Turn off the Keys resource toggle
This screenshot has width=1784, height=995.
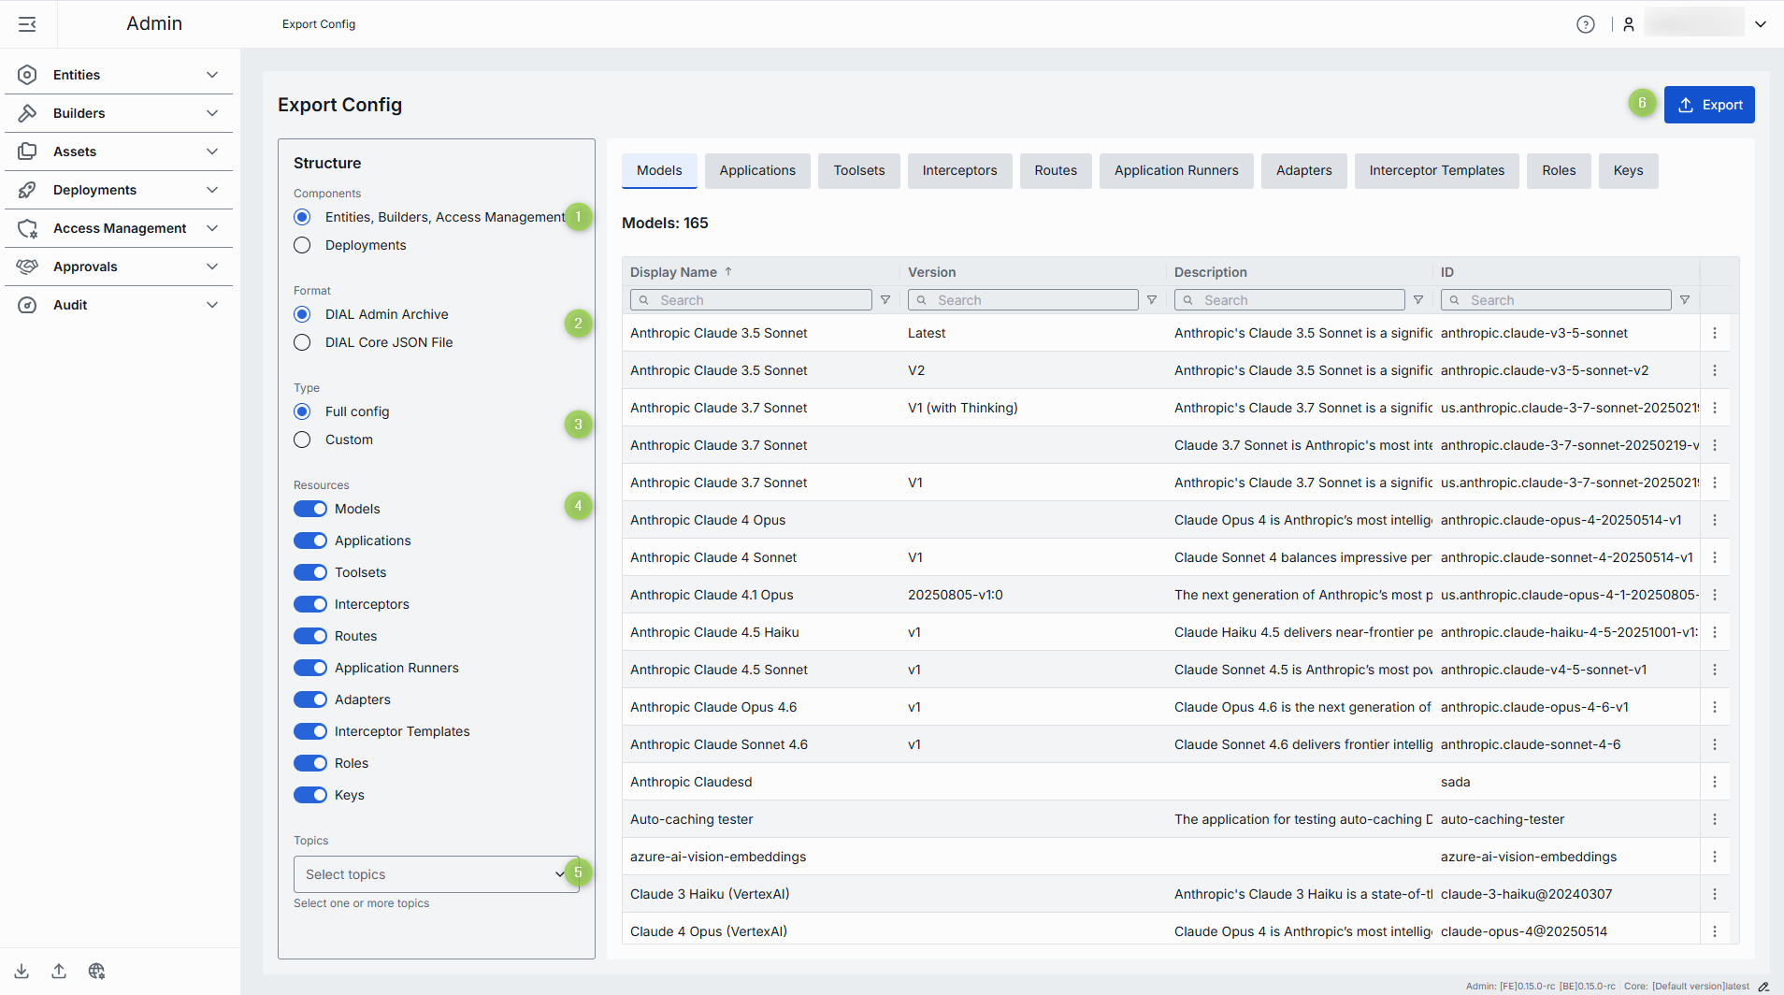point(310,795)
